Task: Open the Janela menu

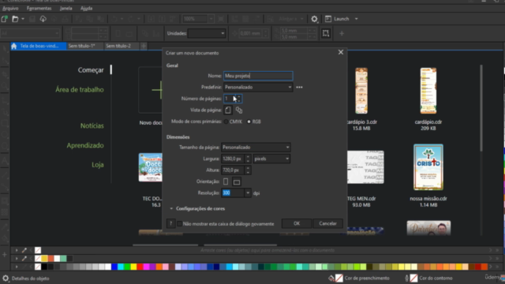Action: [x=66, y=9]
